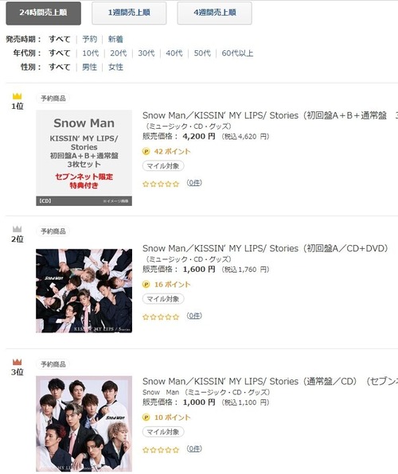Filter by gender 女性
The width and height of the screenshot is (398, 474).
(115, 67)
